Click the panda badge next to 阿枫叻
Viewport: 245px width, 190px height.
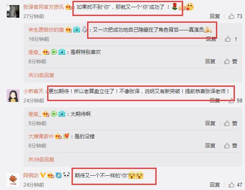point(67,175)
